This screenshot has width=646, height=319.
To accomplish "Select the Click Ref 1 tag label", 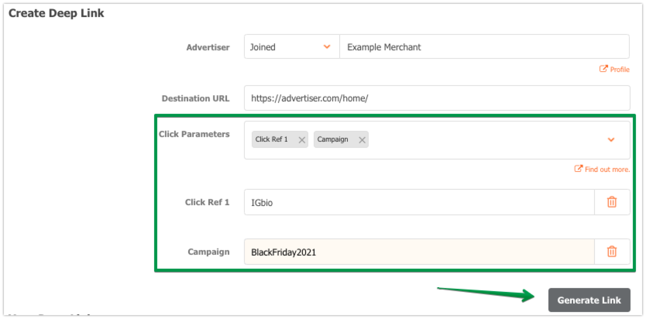I will click(x=271, y=139).
